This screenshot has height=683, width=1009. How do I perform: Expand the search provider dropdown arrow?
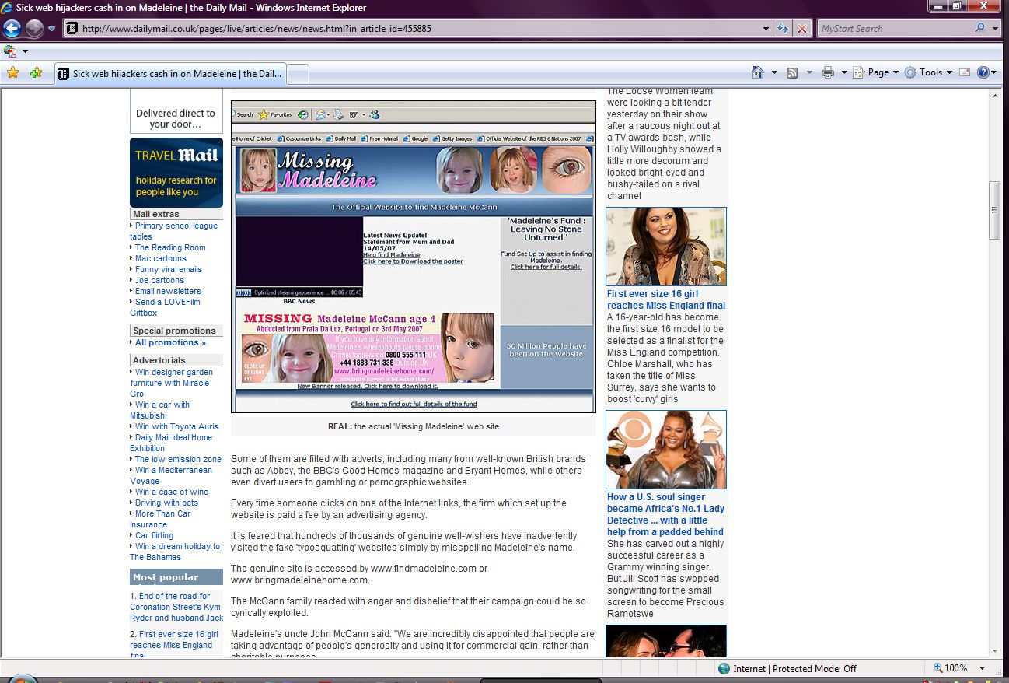(x=996, y=29)
